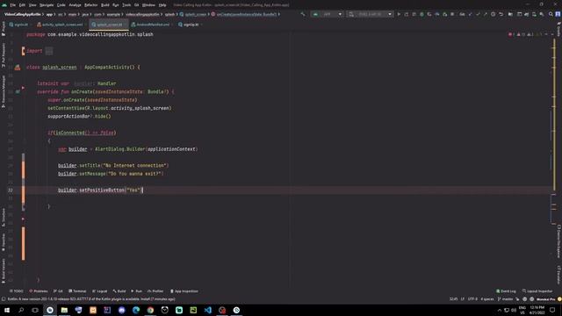Open the Profiler tool window

(x=155, y=291)
